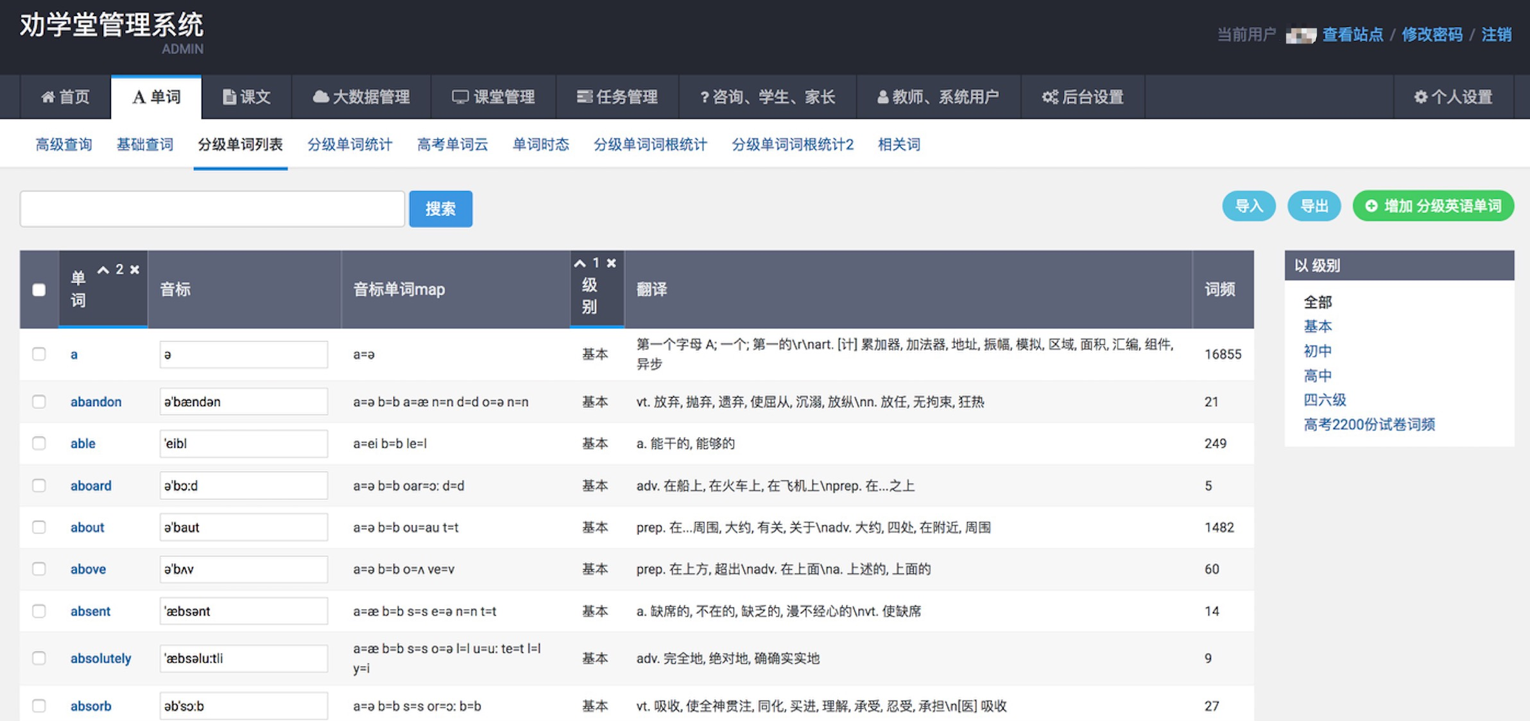Check the row checkbox for word 'a'
This screenshot has height=721, width=1530.
pos(39,354)
